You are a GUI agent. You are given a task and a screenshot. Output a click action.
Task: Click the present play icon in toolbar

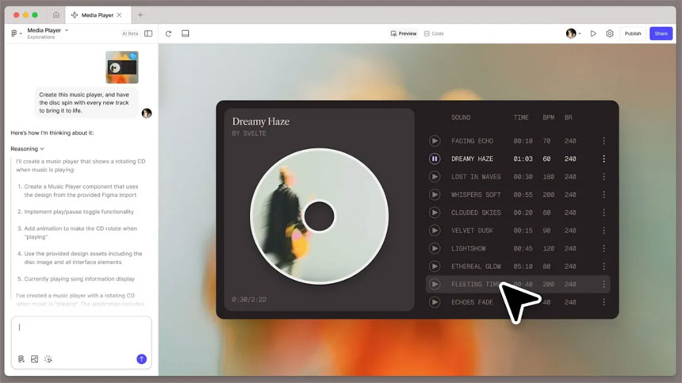(593, 33)
